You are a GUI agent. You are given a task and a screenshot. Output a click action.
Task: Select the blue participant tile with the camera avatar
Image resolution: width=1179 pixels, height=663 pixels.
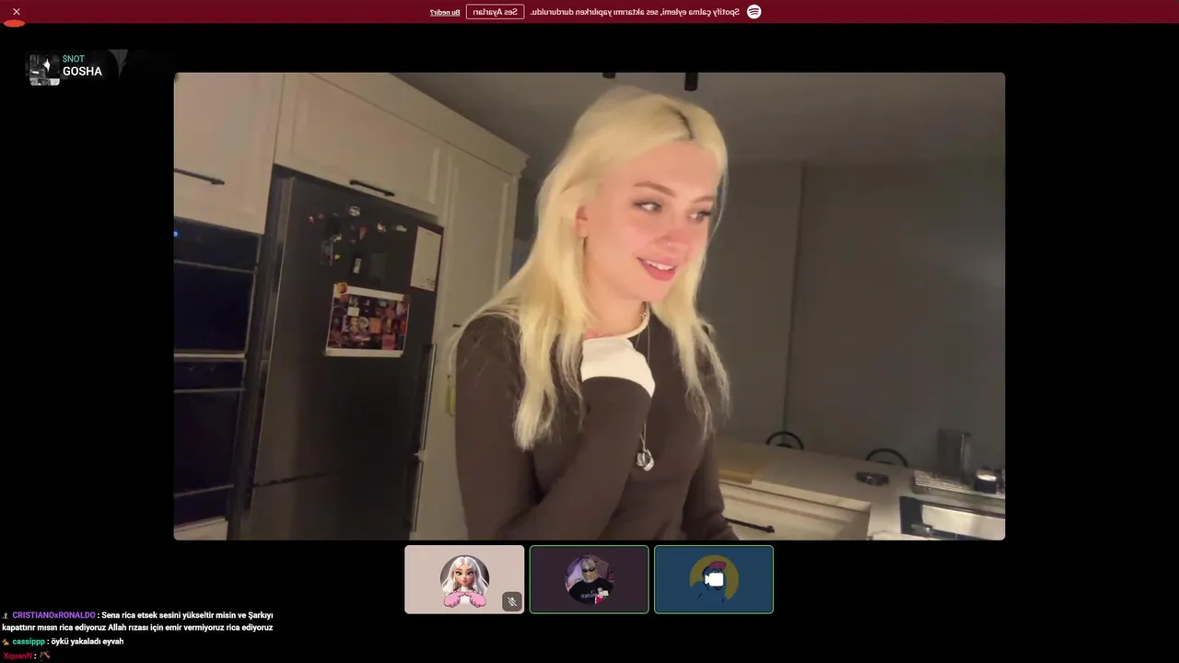(714, 579)
